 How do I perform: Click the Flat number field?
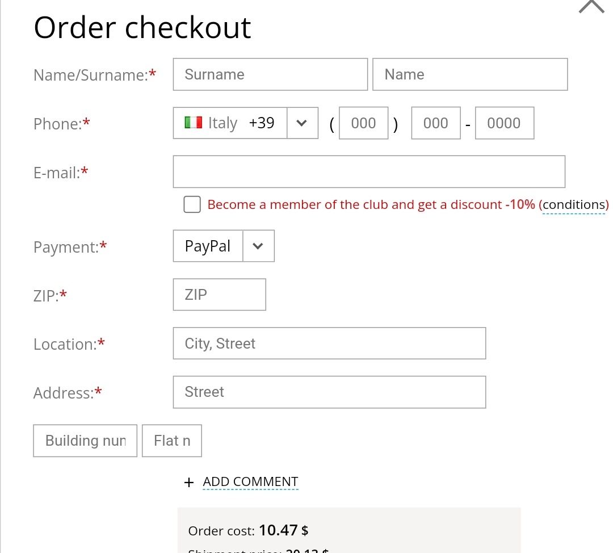click(x=172, y=441)
